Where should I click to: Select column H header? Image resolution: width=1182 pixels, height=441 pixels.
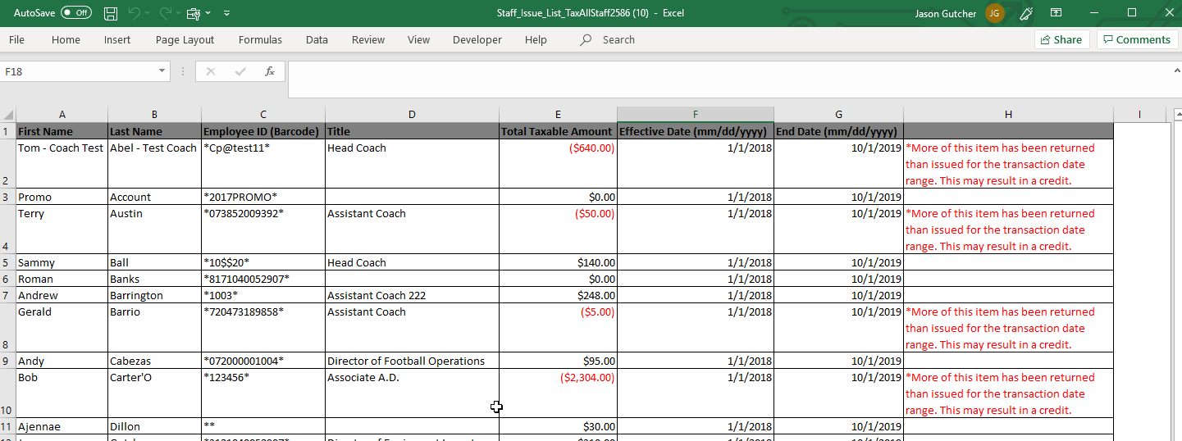pyautogui.click(x=1008, y=115)
